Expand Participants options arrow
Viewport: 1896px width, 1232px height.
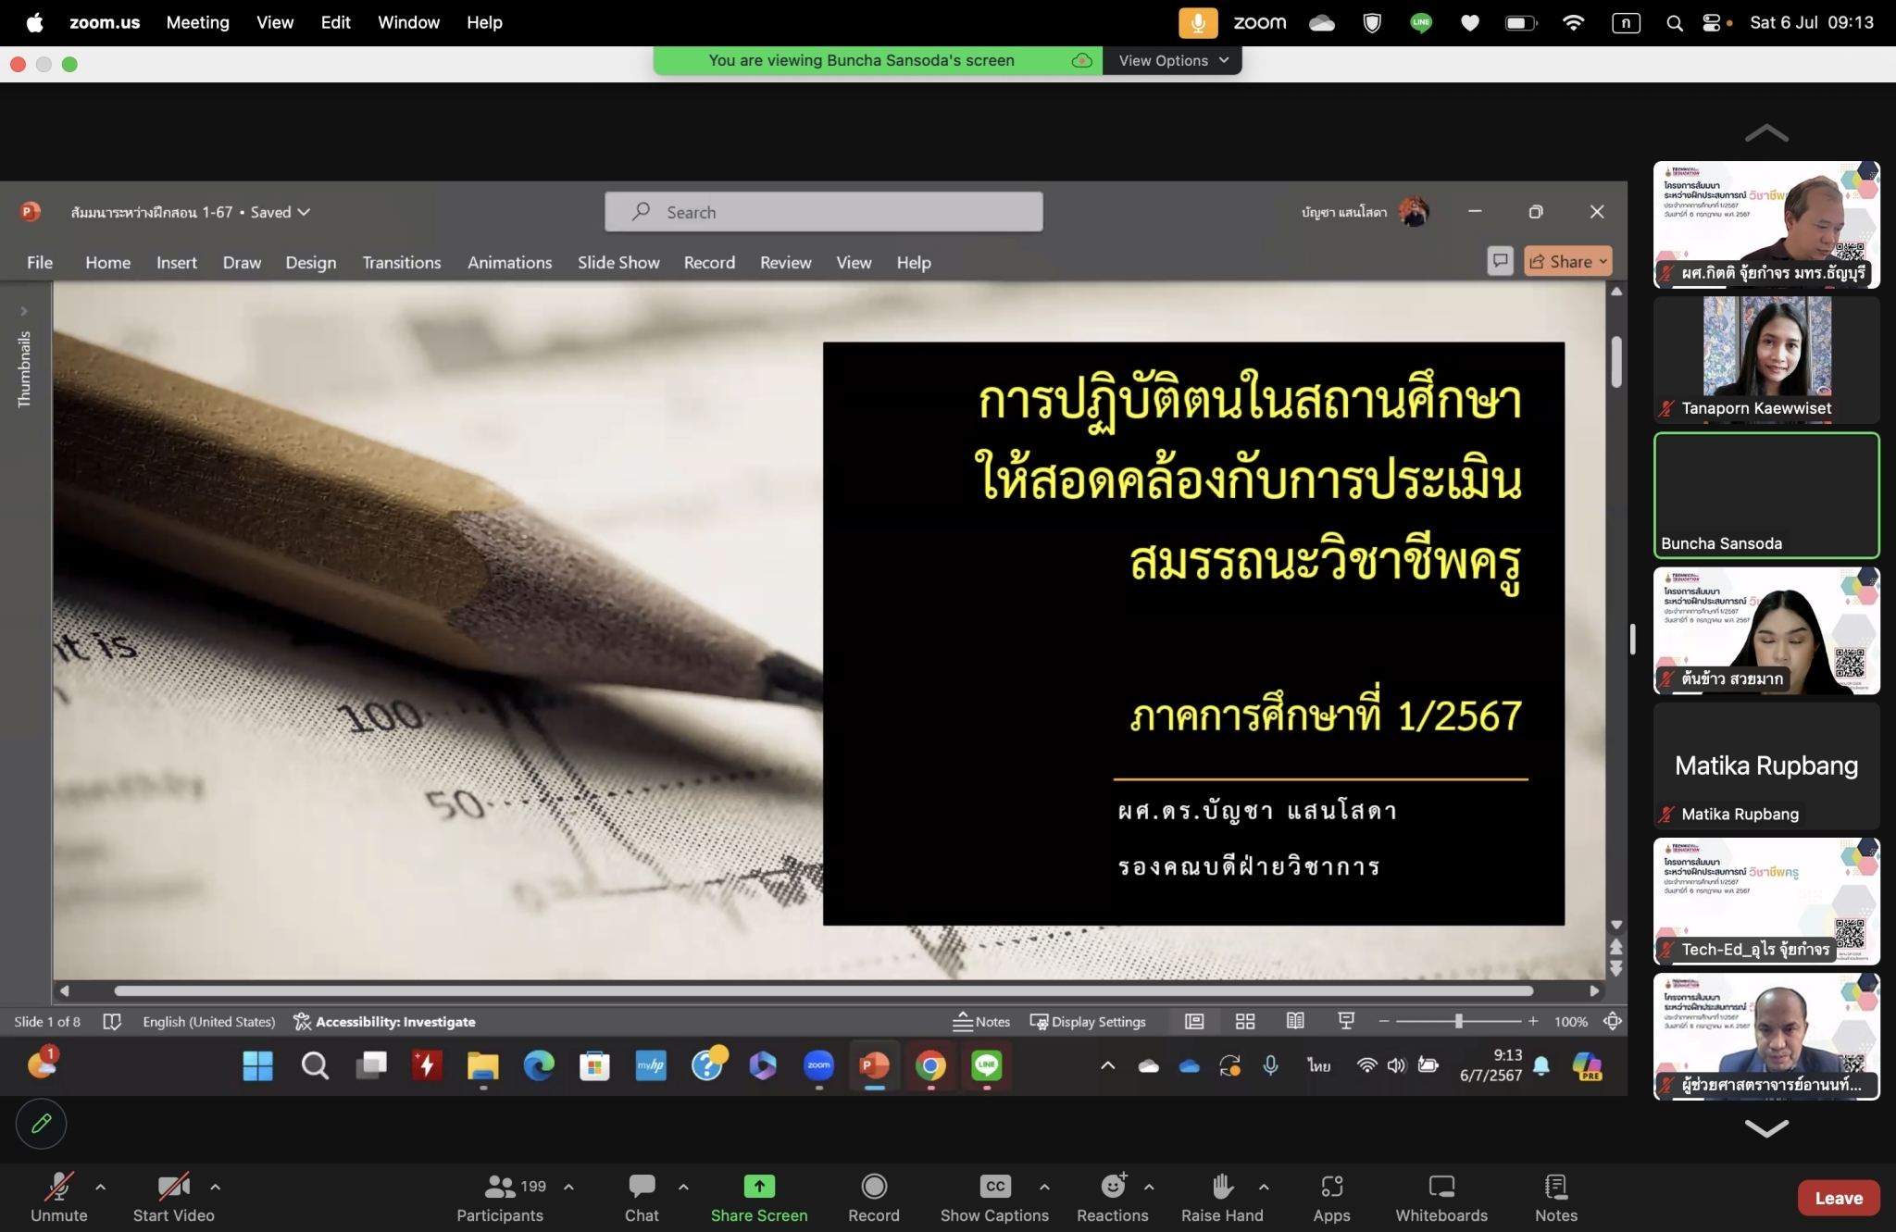(568, 1187)
